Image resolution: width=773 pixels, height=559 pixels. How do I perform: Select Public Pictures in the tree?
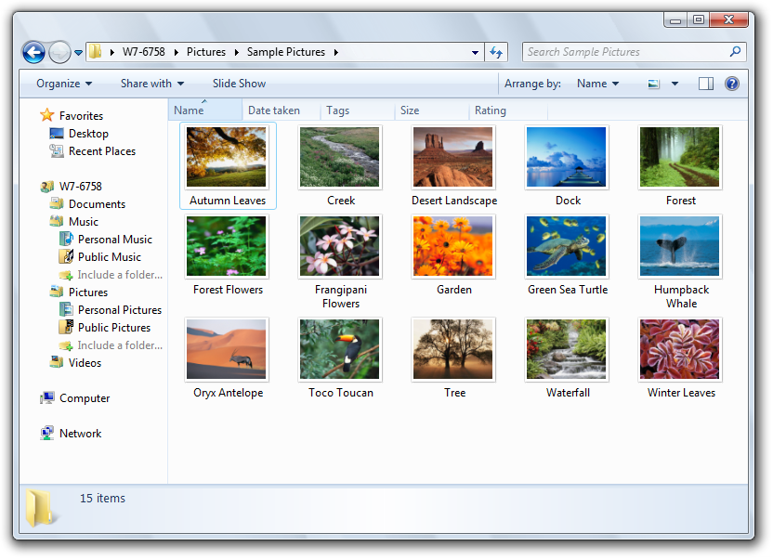tap(114, 328)
